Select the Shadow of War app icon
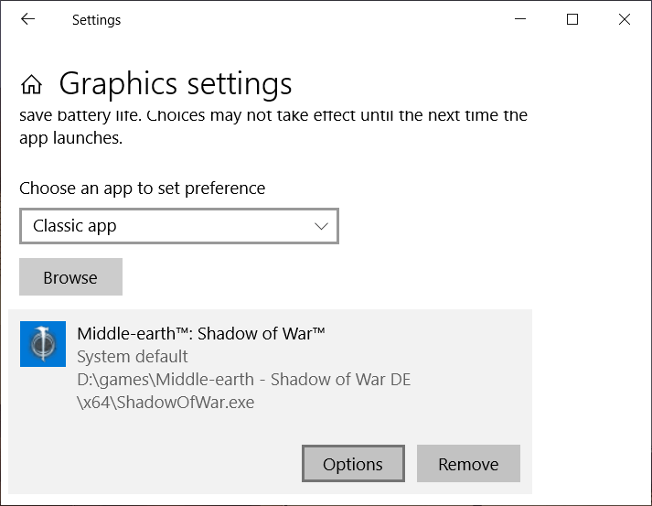The height and width of the screenshot is (506, 652). click(x=43, y=344)
